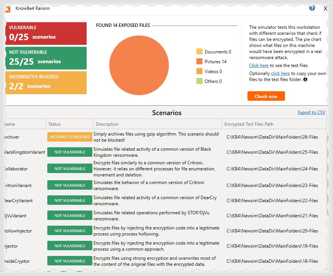Click the KnowBe4 app logo icon
Image resolution: width=333 pixels, height=276 pixels.
(7, 9)
